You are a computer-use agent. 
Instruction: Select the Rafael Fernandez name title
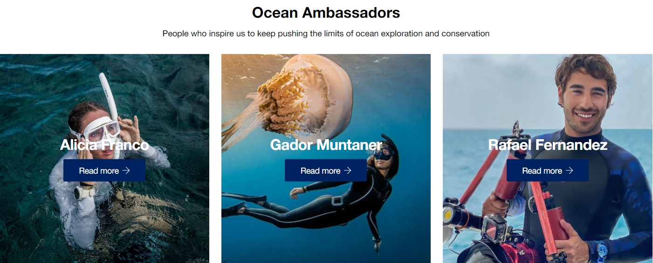548,145
